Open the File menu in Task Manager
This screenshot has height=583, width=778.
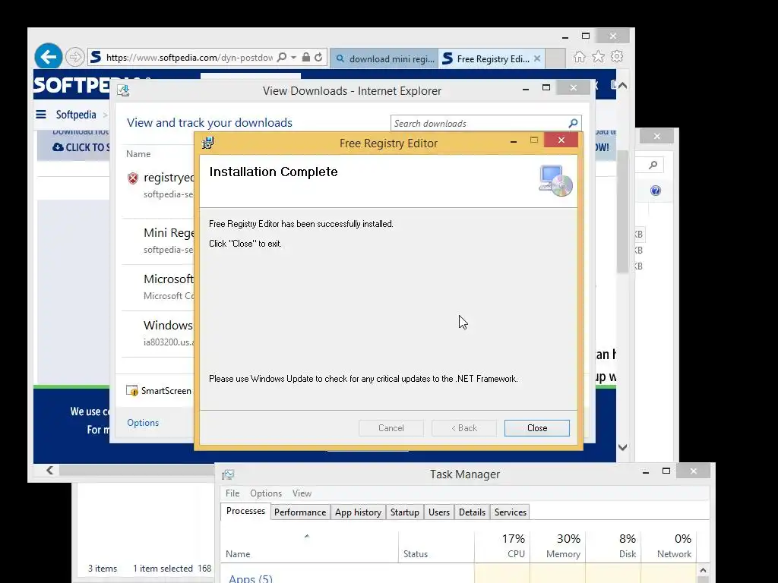[232, 493]
